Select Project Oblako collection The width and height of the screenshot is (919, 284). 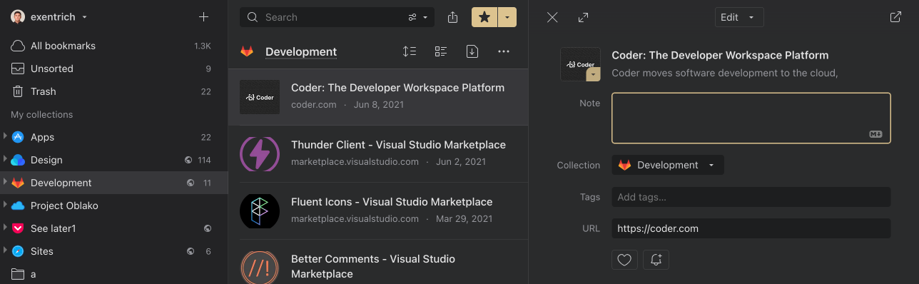(x=114, y=206)
